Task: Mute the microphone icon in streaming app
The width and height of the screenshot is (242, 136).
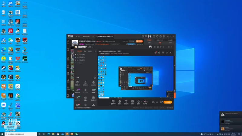Action: pyautogui.click(x=139, y=102)
